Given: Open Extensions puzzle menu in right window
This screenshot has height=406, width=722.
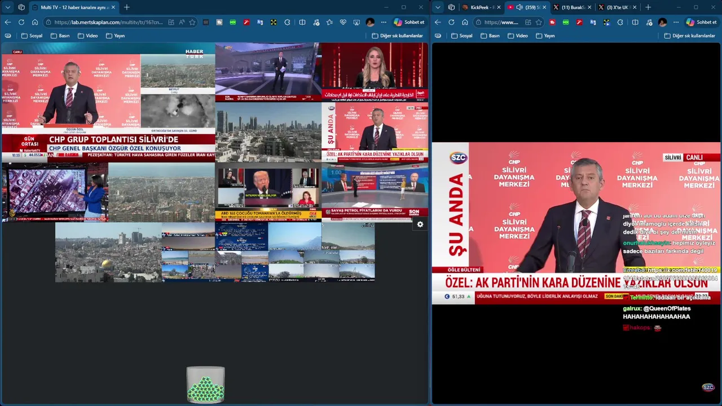Looking at the screenshot, I should pos(620,22).
